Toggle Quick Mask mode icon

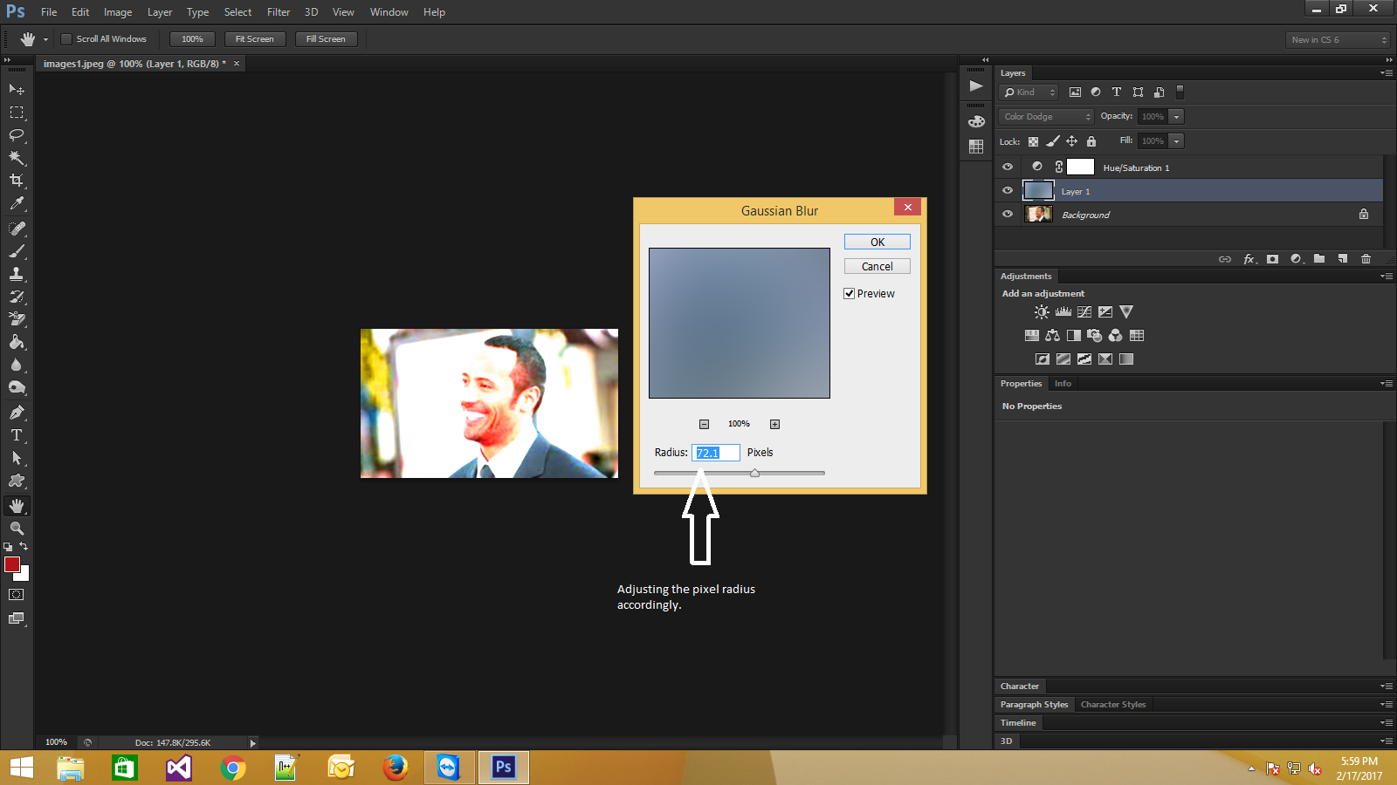click(x=17, y=594)
